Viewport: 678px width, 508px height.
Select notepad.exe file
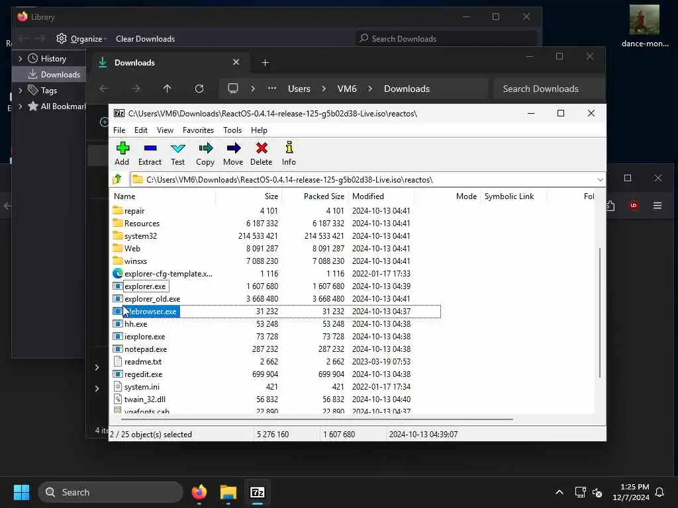(x=145, y=349)
